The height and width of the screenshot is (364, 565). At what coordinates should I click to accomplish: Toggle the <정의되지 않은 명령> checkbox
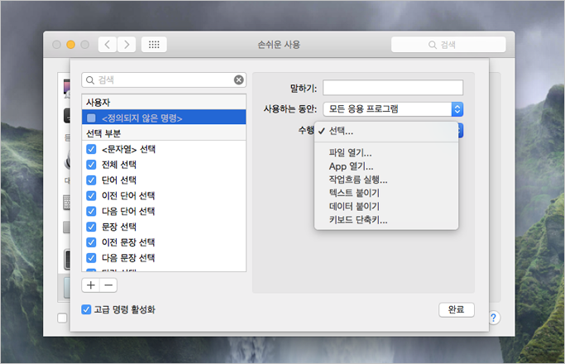(92, 117)
